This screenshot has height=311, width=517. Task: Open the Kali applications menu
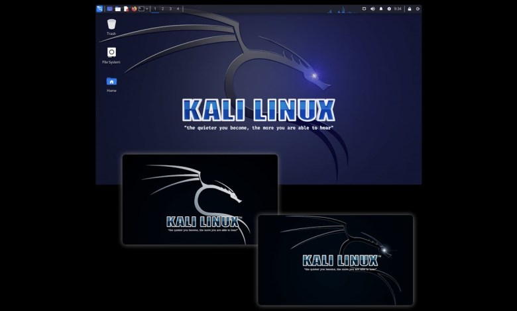click(x=99, y=9)
